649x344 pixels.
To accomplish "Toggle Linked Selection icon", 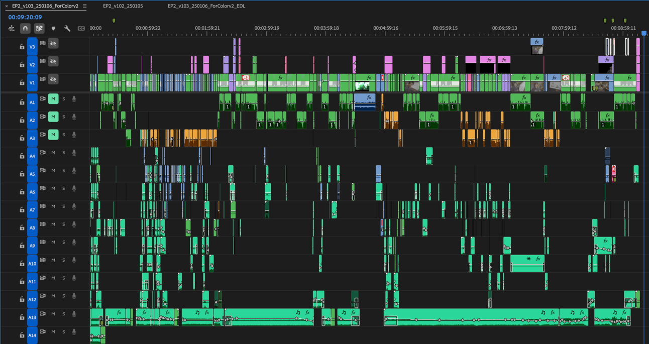I will coord(39,29).
